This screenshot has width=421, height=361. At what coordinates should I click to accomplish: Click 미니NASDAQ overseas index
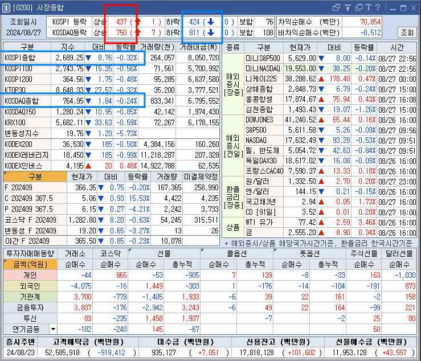click(x=330, y=69)
